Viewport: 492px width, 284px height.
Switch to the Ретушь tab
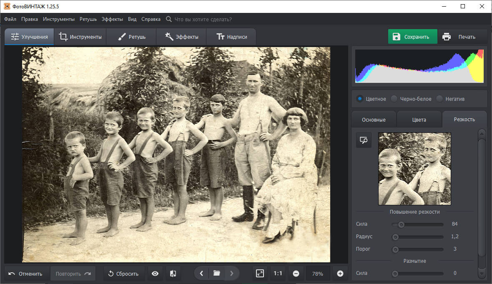pos(131,37)
